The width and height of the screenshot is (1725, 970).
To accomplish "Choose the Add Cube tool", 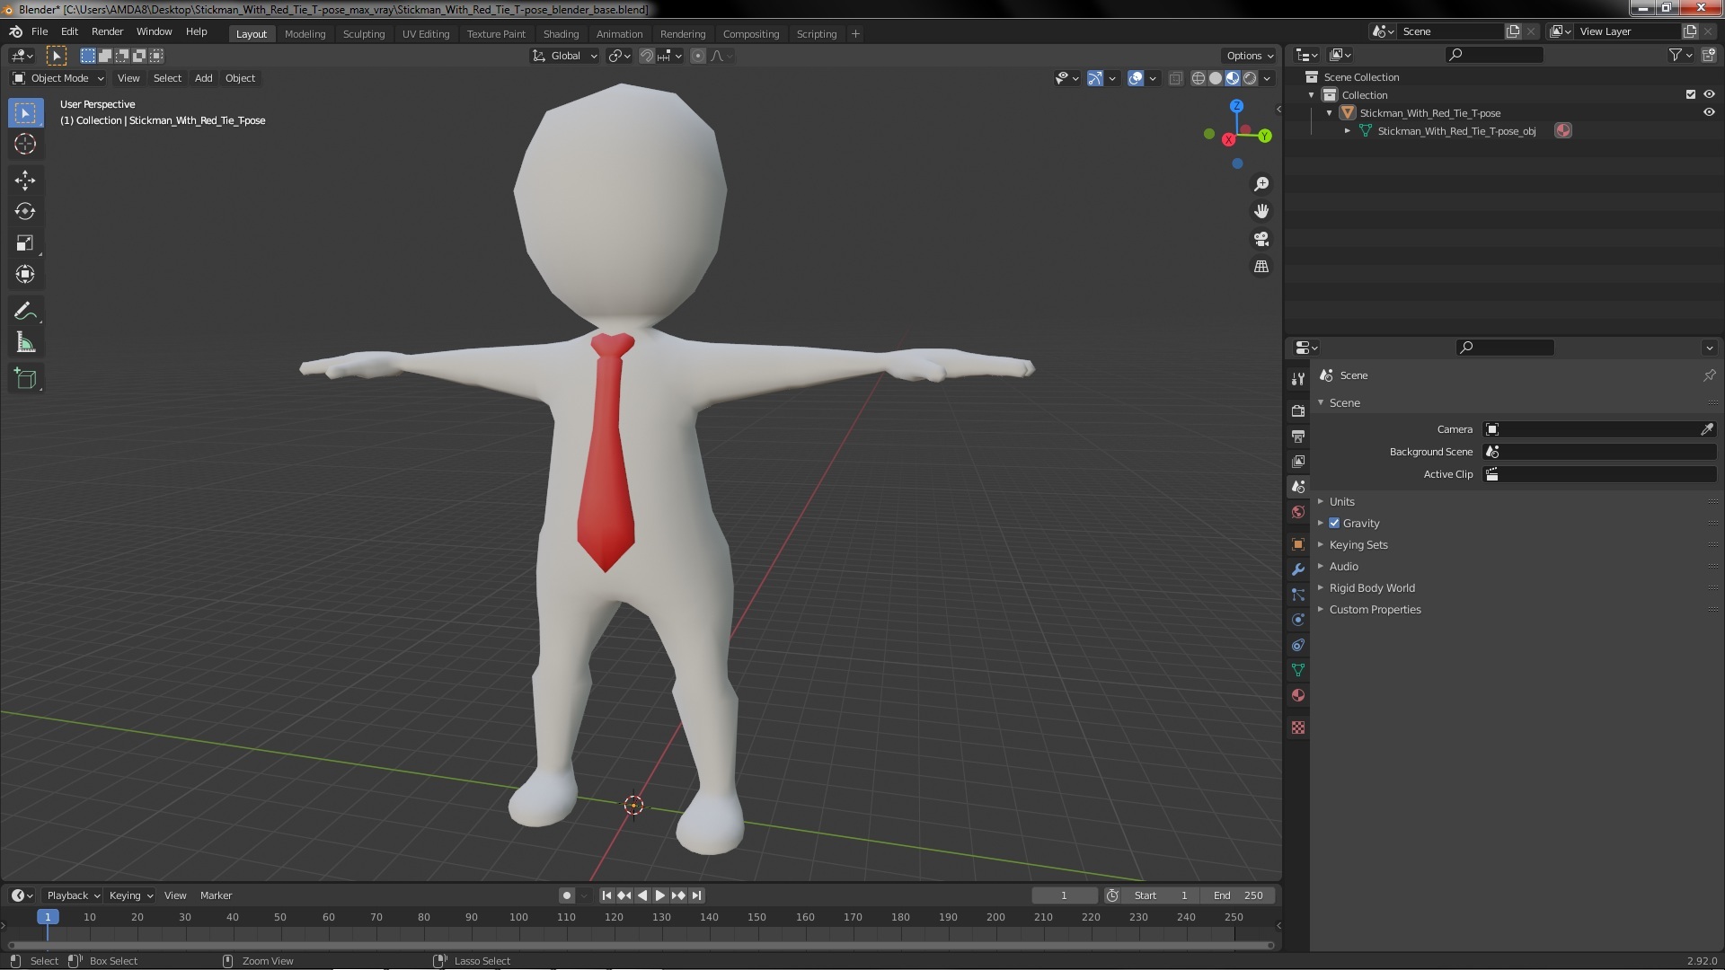I will pyautogui.click(x=25, y=379).
